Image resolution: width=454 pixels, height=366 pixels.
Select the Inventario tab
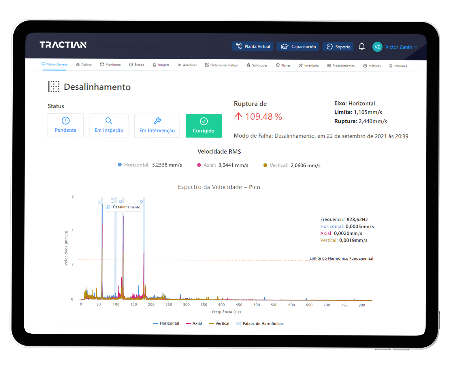(x=309, y=65)
